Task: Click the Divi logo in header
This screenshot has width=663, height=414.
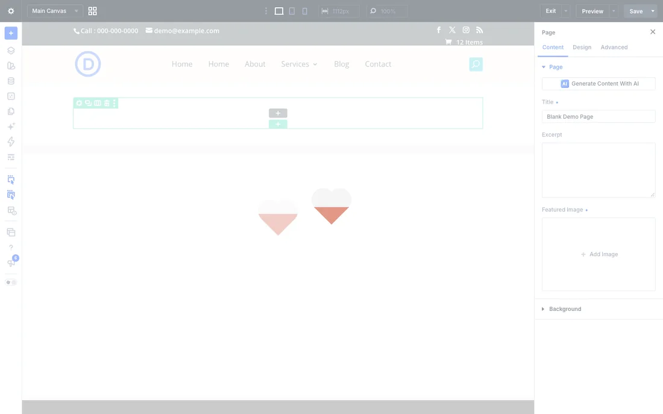Action: [x=88, y=64]
